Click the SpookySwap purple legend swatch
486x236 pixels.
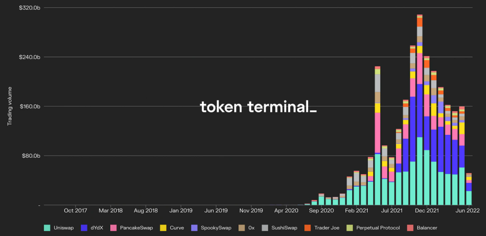point(194,228)
